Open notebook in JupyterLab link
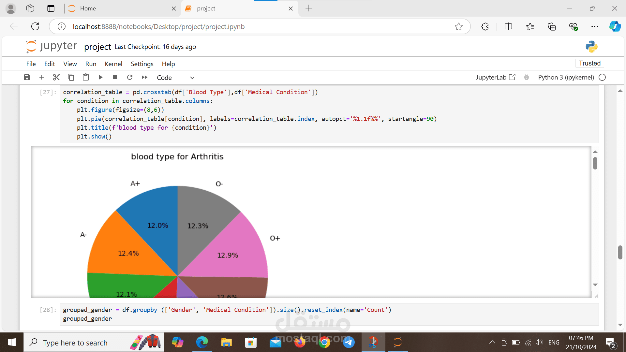Image resolution: width=626 pixels, height=352 pixels. (495, 78)
